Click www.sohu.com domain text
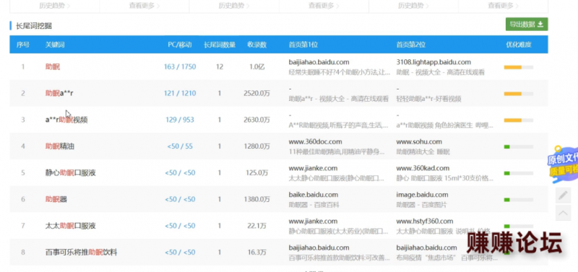Viewport: 578px width, 272px height. tap(419, 141)
